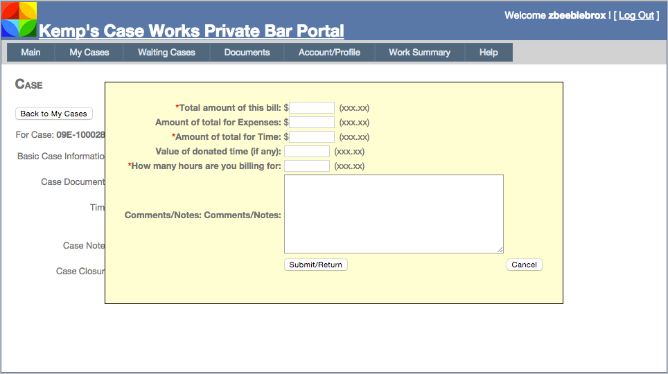The width and height of the screenshot is (668, 374).
Task: Focus the Total amount of this bill field
Action: pyautogui.click(x=312, y=108)
